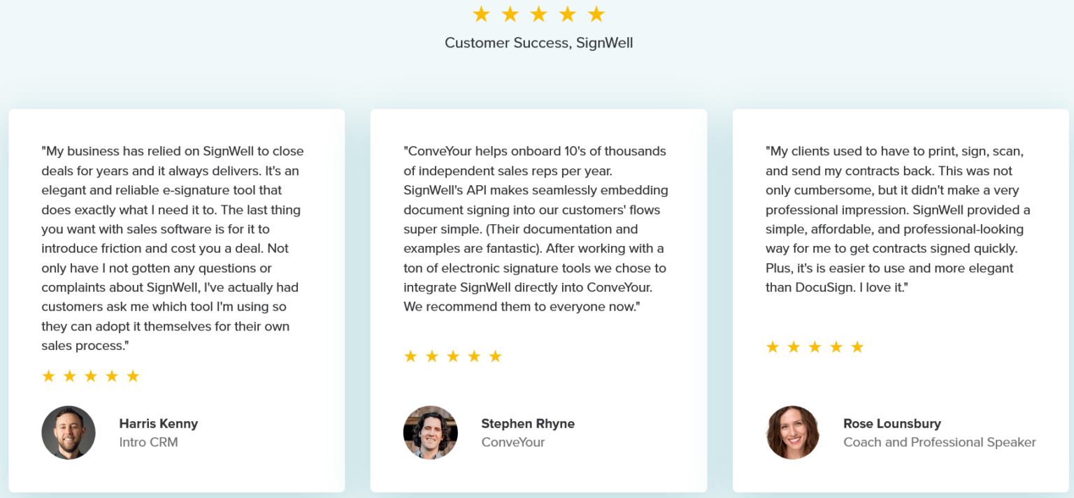Click Stephen Rhyne's profile photo

(431, 432)
